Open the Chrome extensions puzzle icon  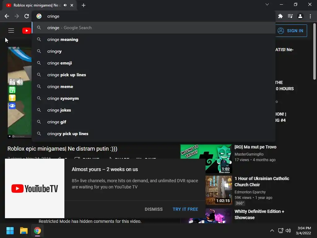(280, 16)
